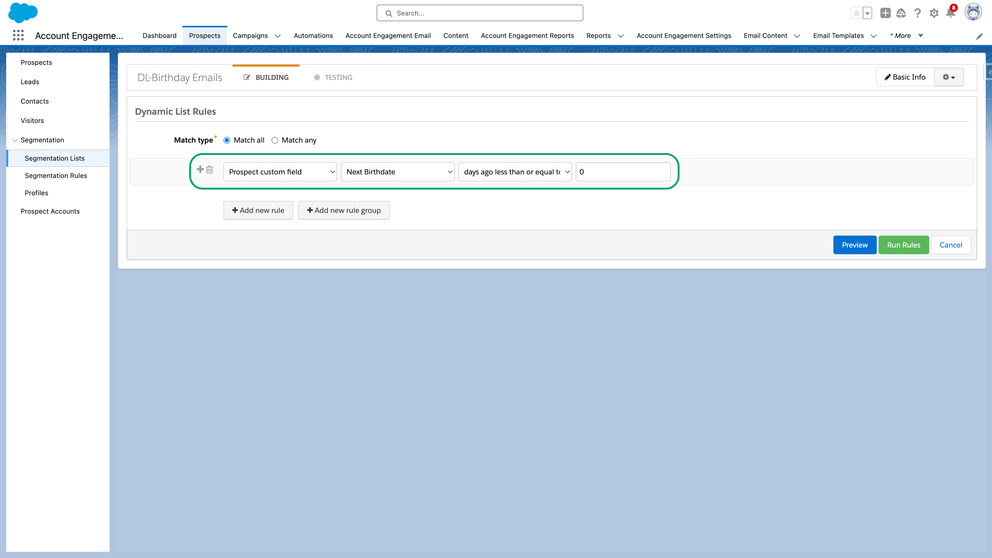
Task: Open Leads in the sidebar
Action: tap(30, 82)
